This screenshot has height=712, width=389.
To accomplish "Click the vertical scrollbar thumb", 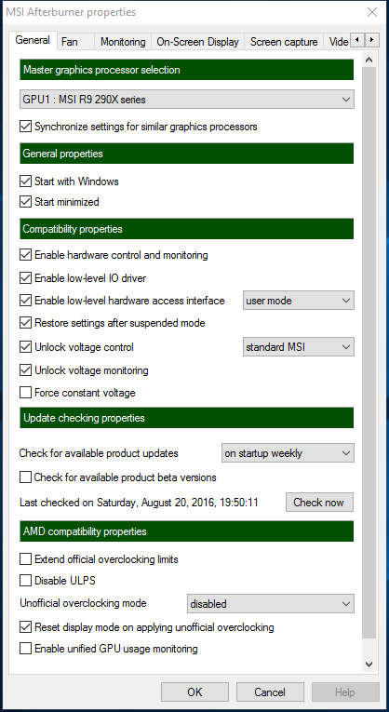I will (369, 353).
